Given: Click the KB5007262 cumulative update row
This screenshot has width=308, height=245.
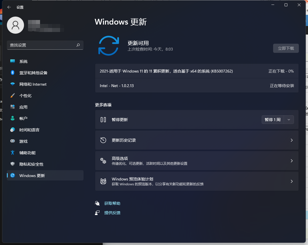Looking at the screenshot, I should tap(197, 71).
